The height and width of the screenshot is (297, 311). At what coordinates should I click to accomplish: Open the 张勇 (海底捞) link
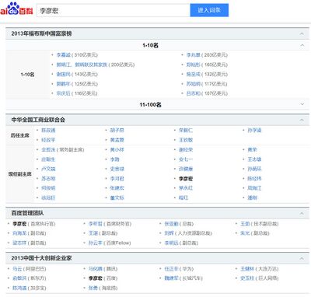pos(93,288)
